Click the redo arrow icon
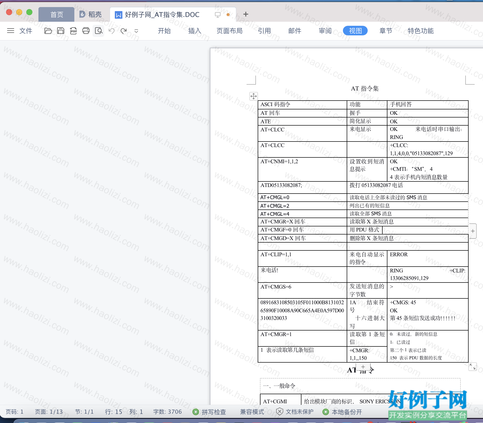 124,31
